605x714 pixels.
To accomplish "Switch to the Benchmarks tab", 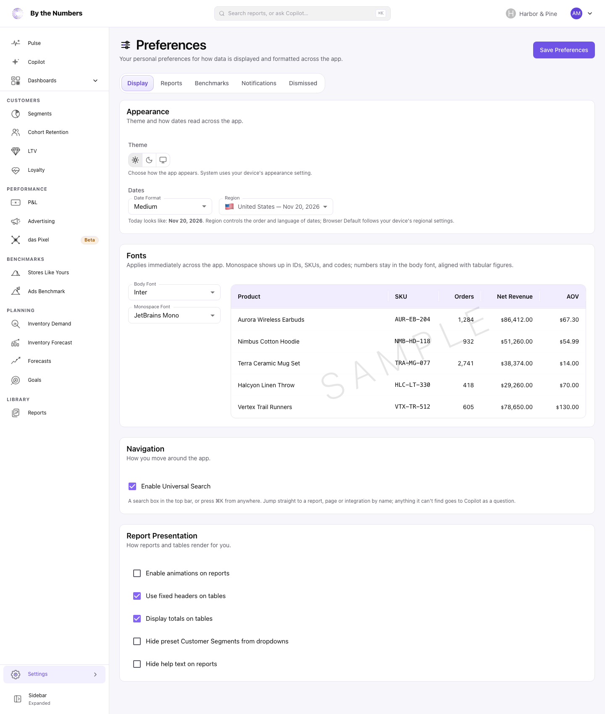I will tap(212, 83).
